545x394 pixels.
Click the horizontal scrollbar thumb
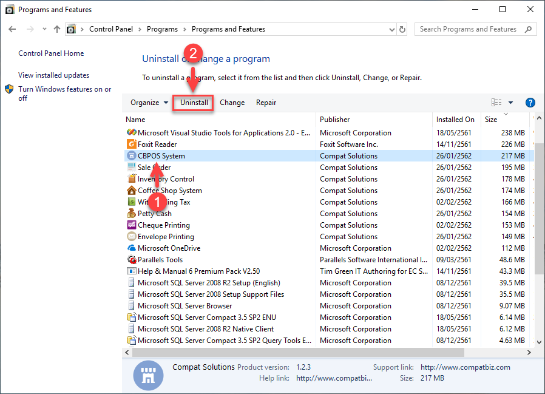coord(298,352)
